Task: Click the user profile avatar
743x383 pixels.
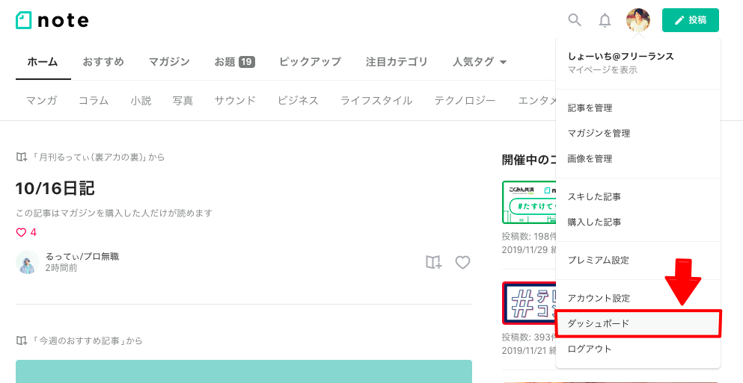Action: [x=637, y=20]
